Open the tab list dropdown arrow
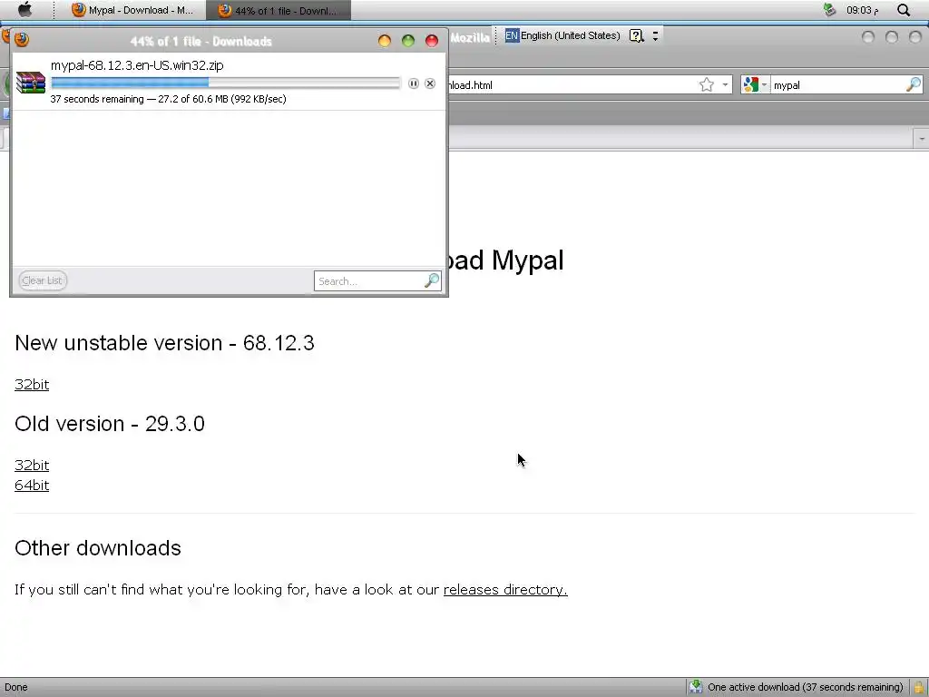 point(922,139)
